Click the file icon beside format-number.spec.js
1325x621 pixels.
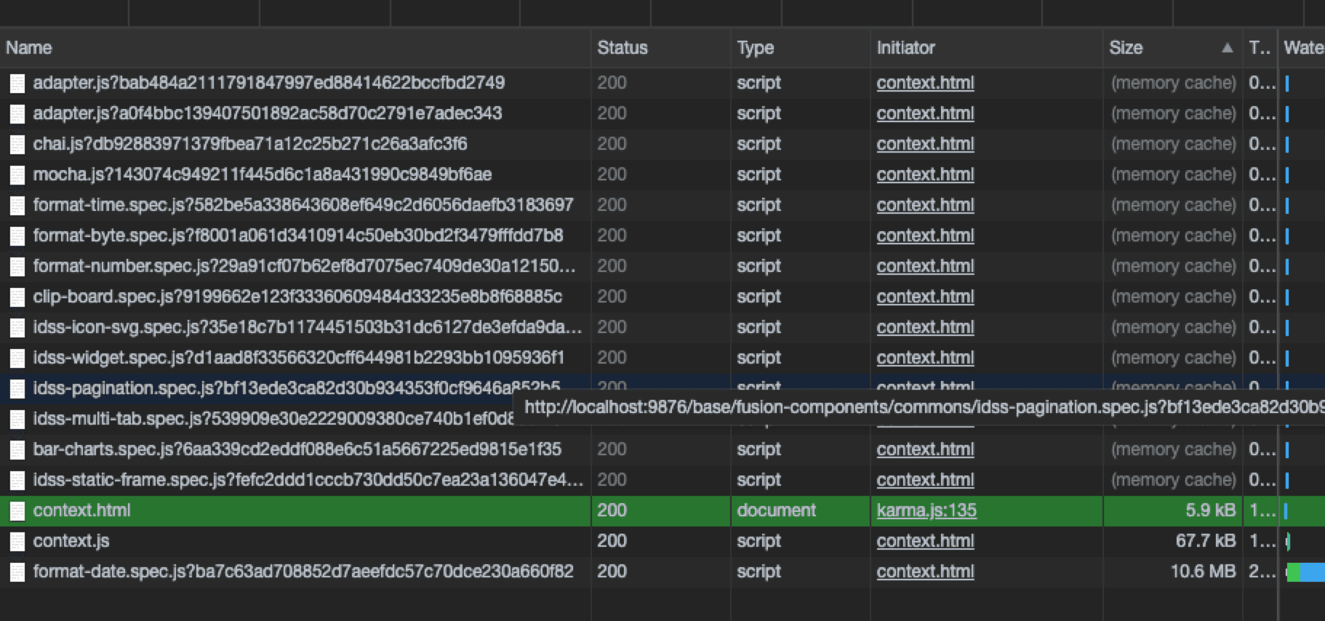pos(17,266)
